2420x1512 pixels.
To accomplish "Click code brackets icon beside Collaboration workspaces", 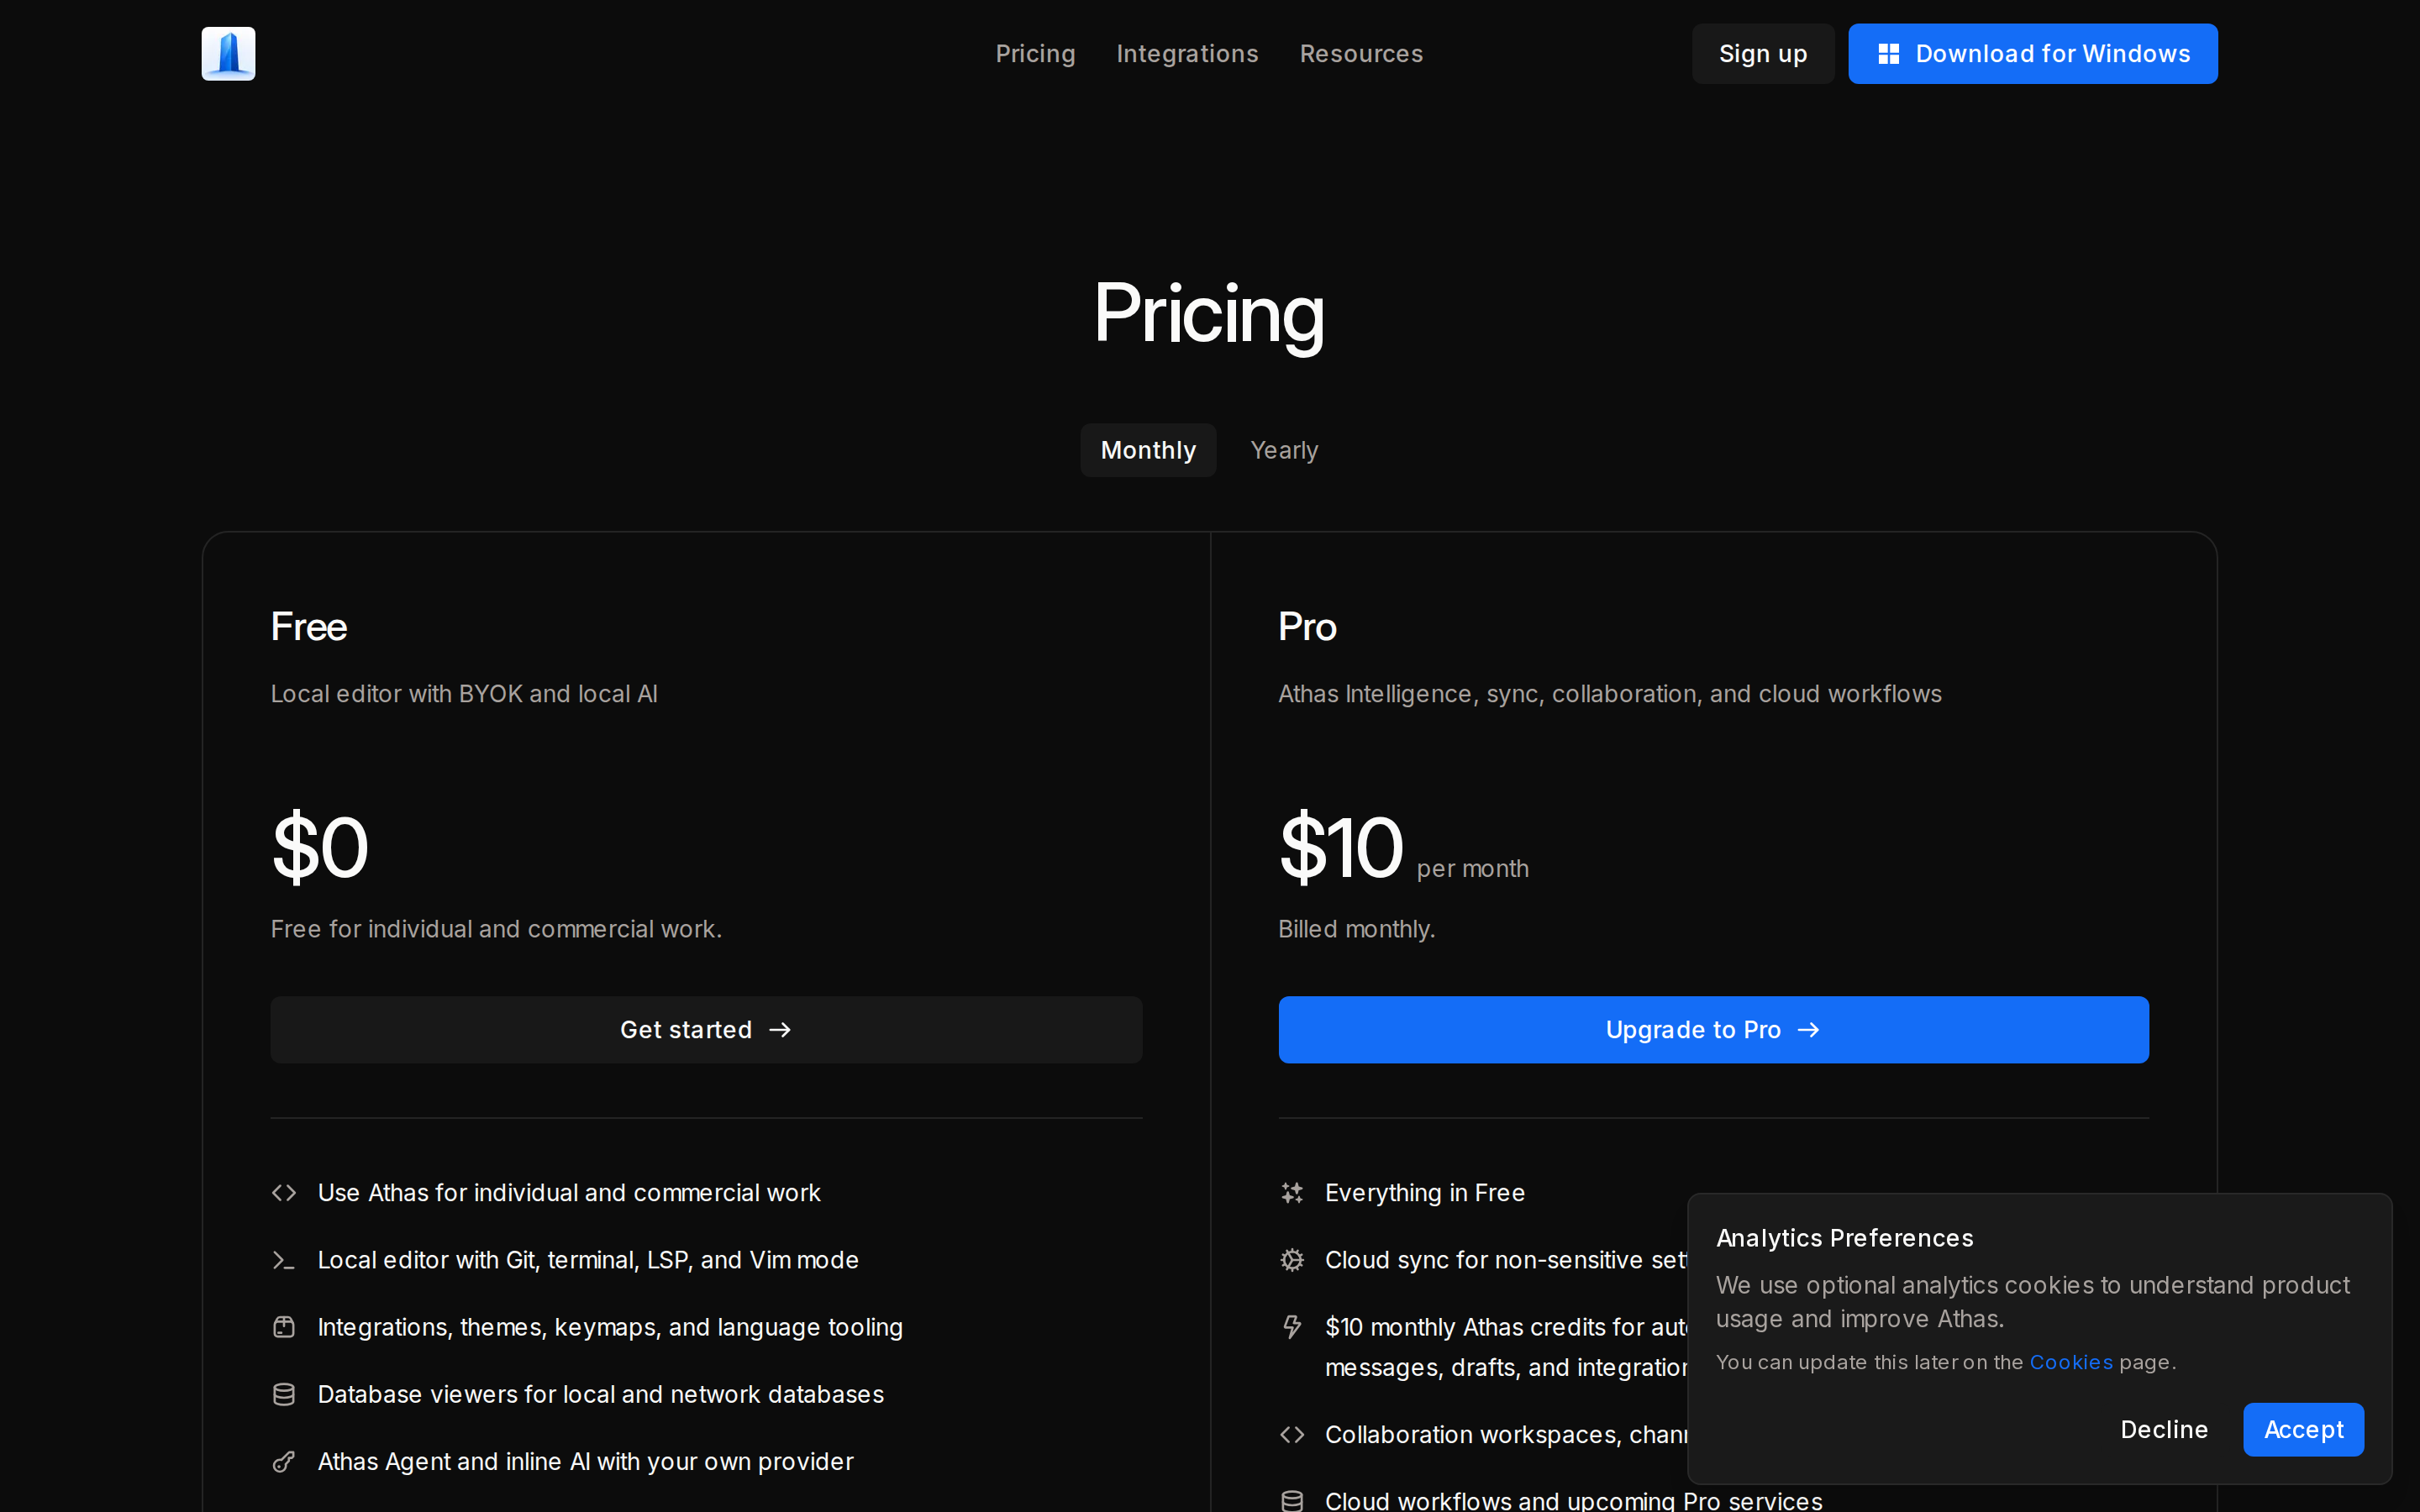I will pyautogui.click(x=1292, y=1435).
